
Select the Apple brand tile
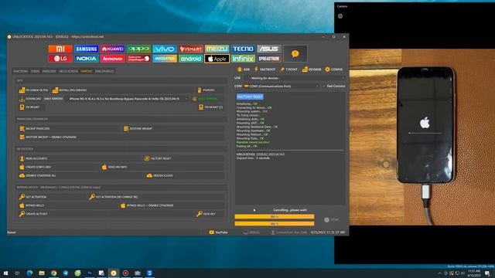click(217, 59)
